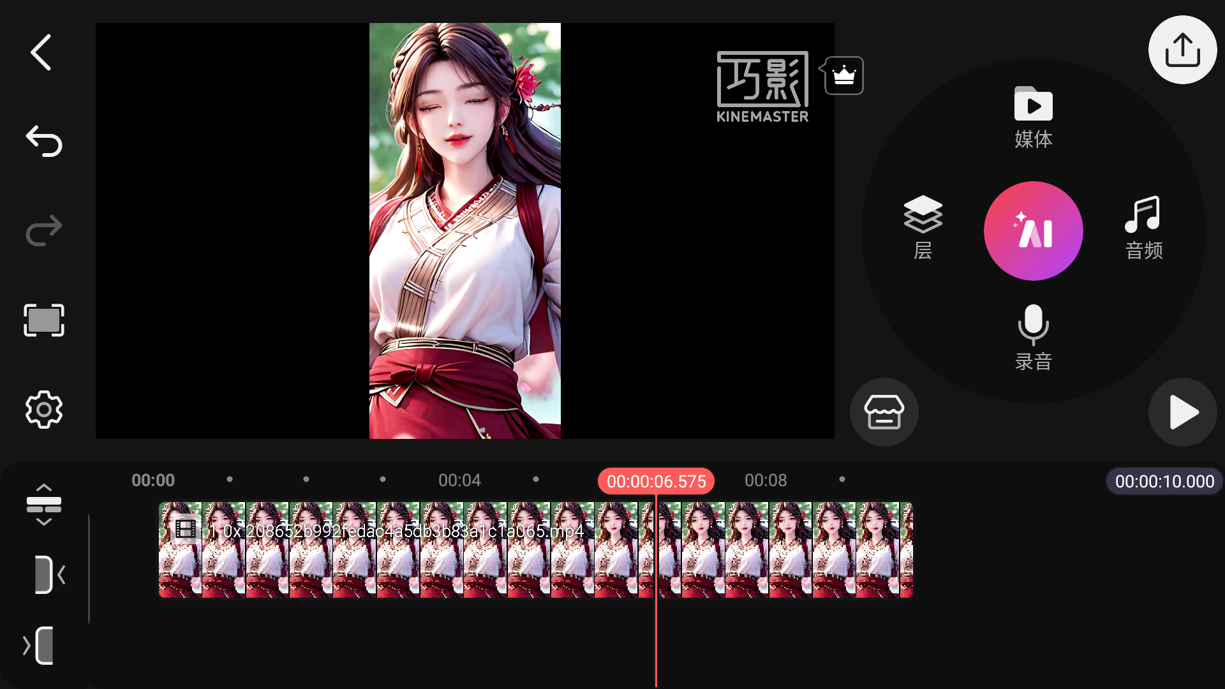Open the asset store
Image resolution: width=1225 pixels, height=689 pixels.
point(884,412)
